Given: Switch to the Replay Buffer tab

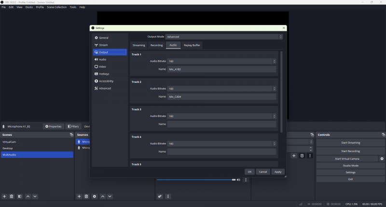Looking at the screenshot, I should 192,45.
